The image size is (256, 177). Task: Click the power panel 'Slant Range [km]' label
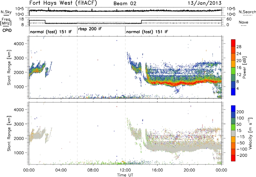click(9, 67)
